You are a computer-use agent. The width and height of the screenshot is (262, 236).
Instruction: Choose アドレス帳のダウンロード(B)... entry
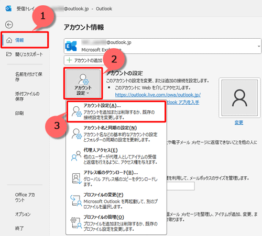tap(116, 178)
